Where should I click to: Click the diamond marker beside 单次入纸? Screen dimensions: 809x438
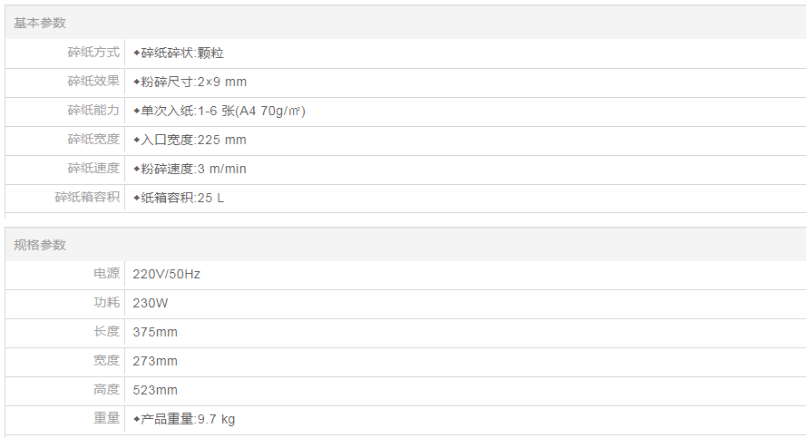[137, 112]
